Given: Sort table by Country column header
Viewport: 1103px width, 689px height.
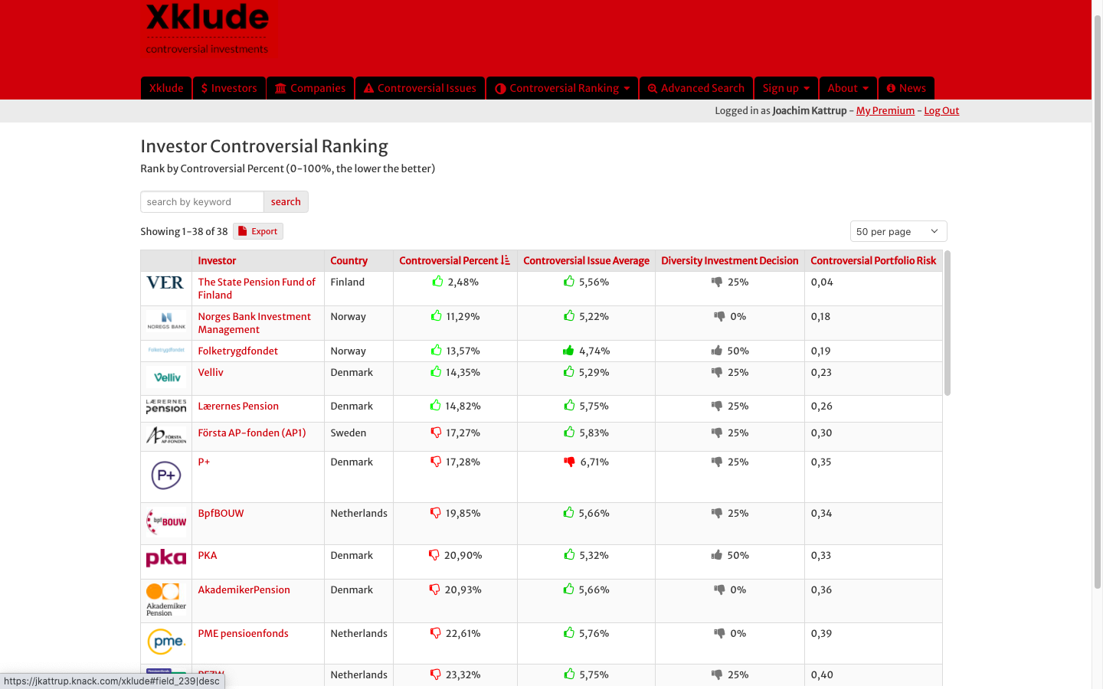Looking at the screenshot, I should click(x=349, y=261).
